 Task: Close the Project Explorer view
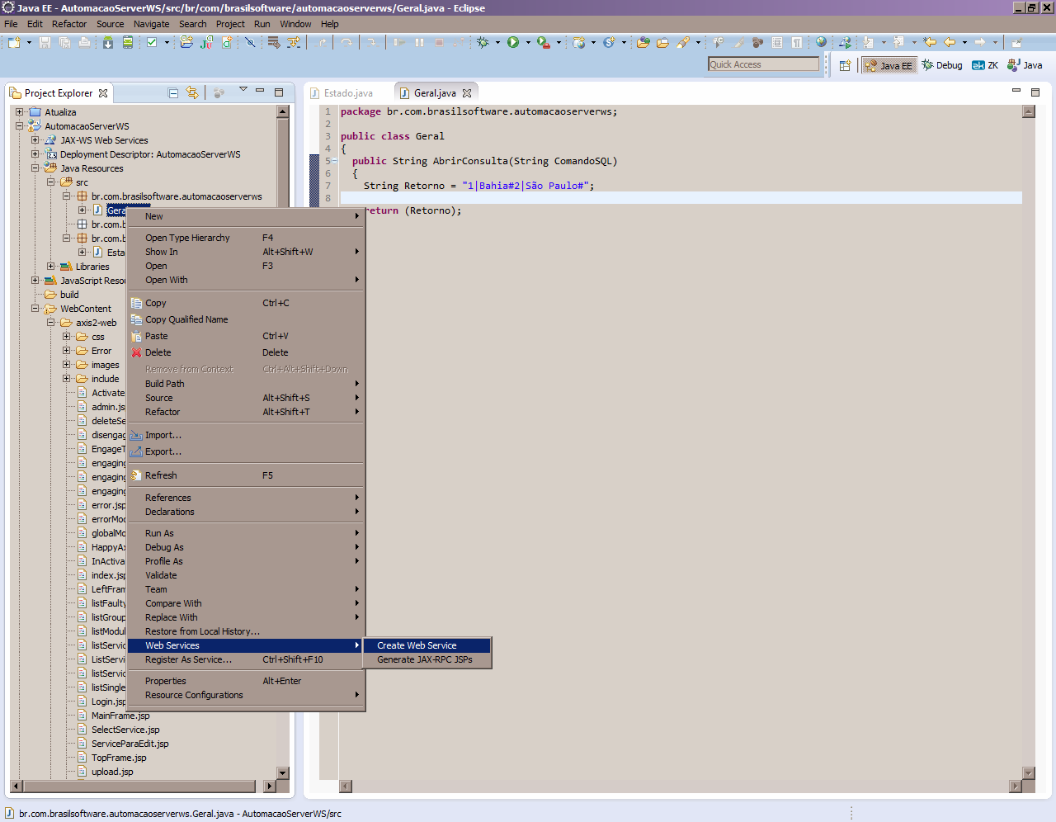[x=103, y=93]
